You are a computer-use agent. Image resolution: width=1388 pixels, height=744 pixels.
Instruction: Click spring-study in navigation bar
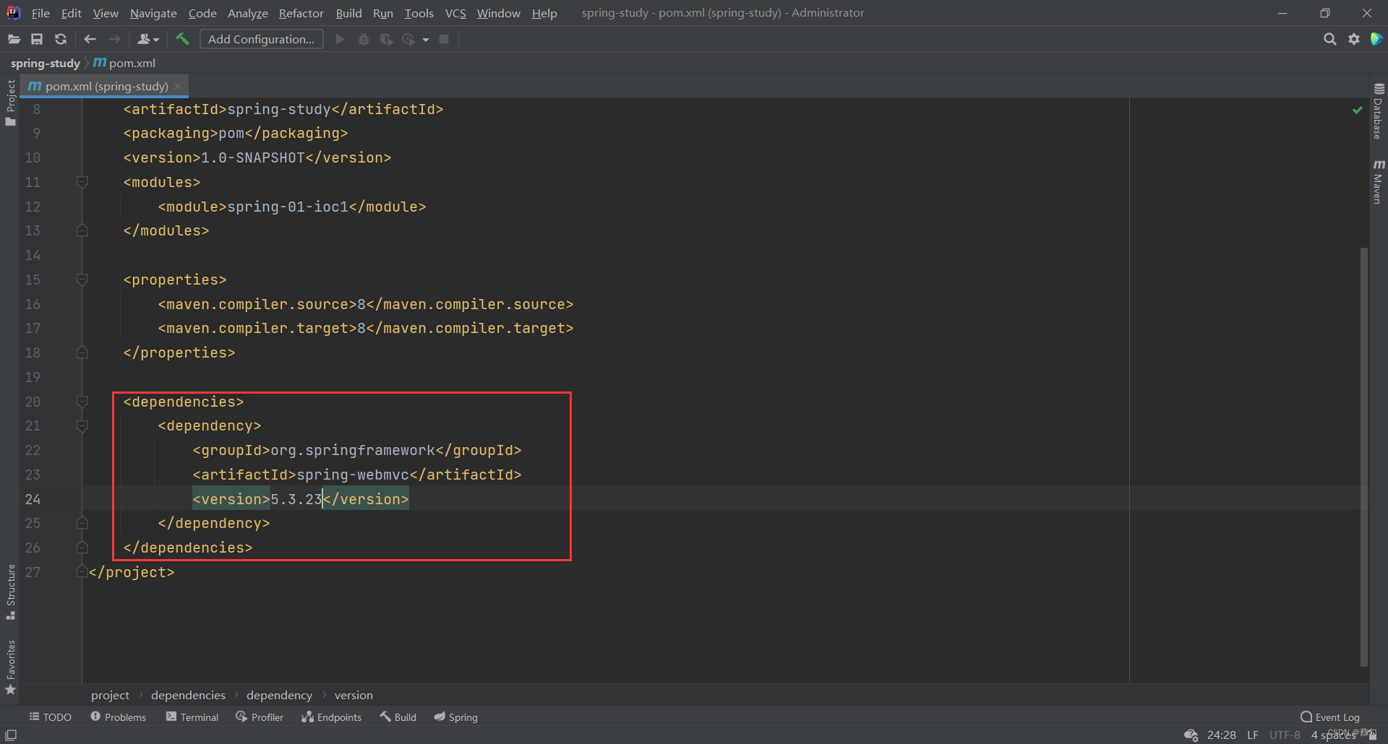46,63
